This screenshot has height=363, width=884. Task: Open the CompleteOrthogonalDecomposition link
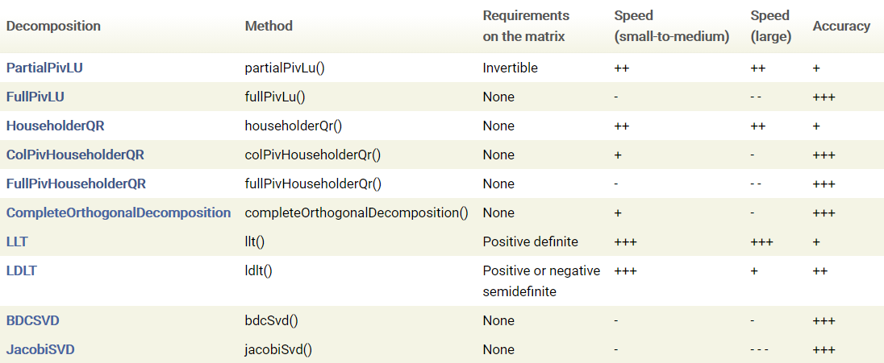[x=119, y=212]
